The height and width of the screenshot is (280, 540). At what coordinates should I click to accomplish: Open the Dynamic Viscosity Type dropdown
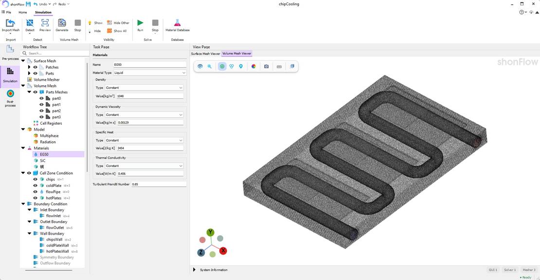144,115
